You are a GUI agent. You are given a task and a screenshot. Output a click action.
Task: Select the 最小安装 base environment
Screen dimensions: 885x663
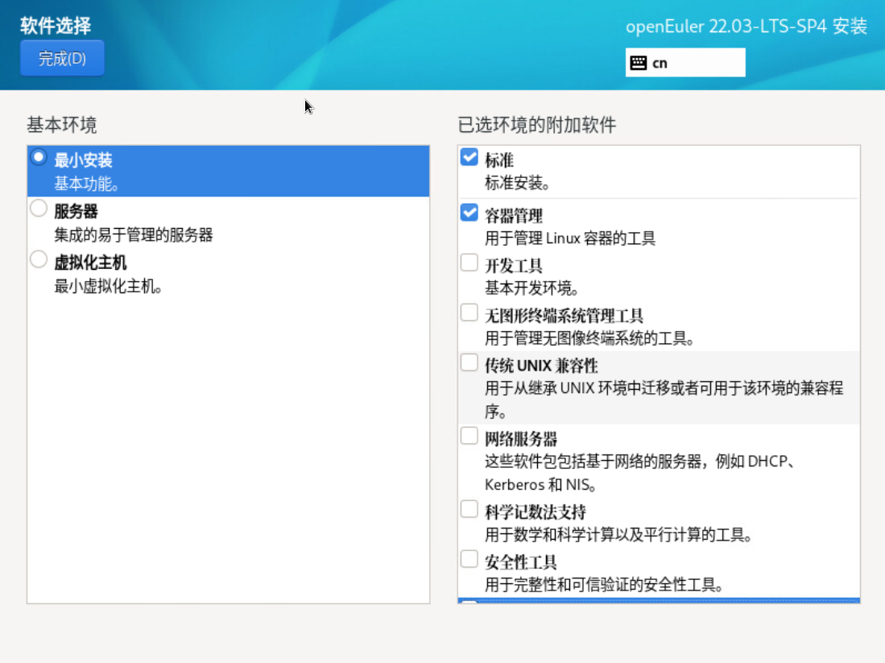coord(37,160)
